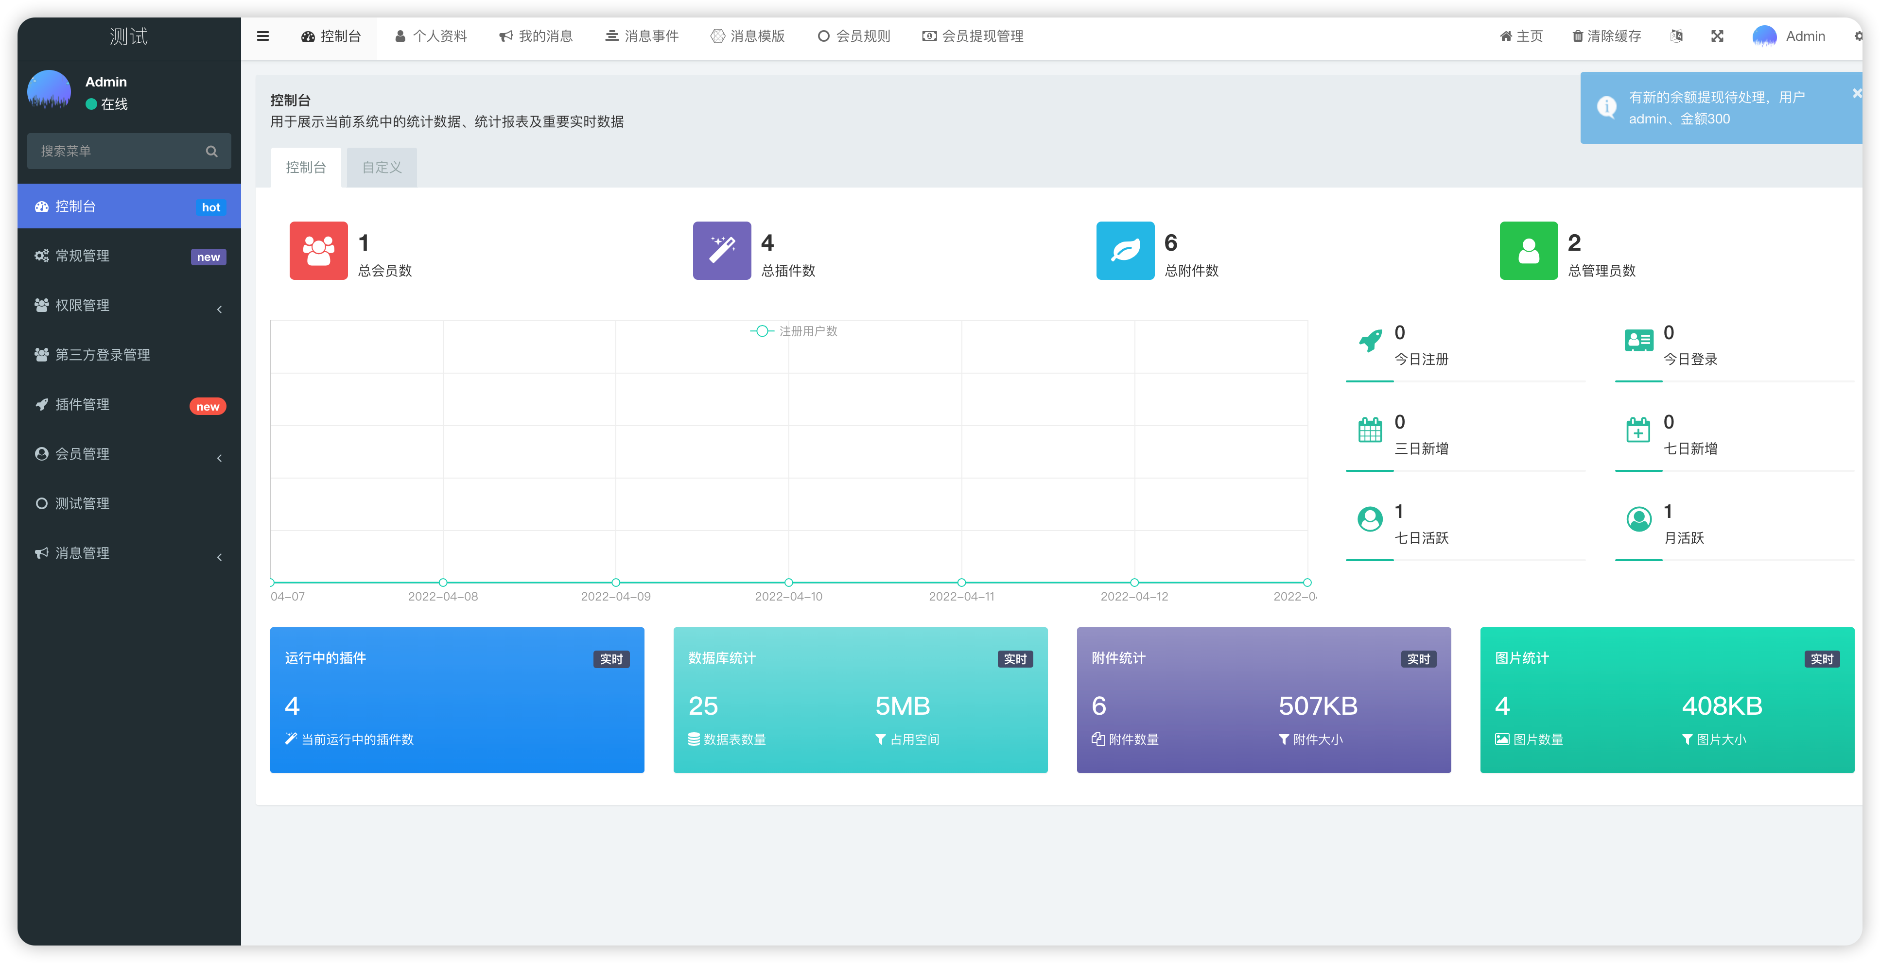The height and width of the screenshot is (963, 1880).
Task: Expand the 权限管理 sidebar menu
Action: (128, 306)
